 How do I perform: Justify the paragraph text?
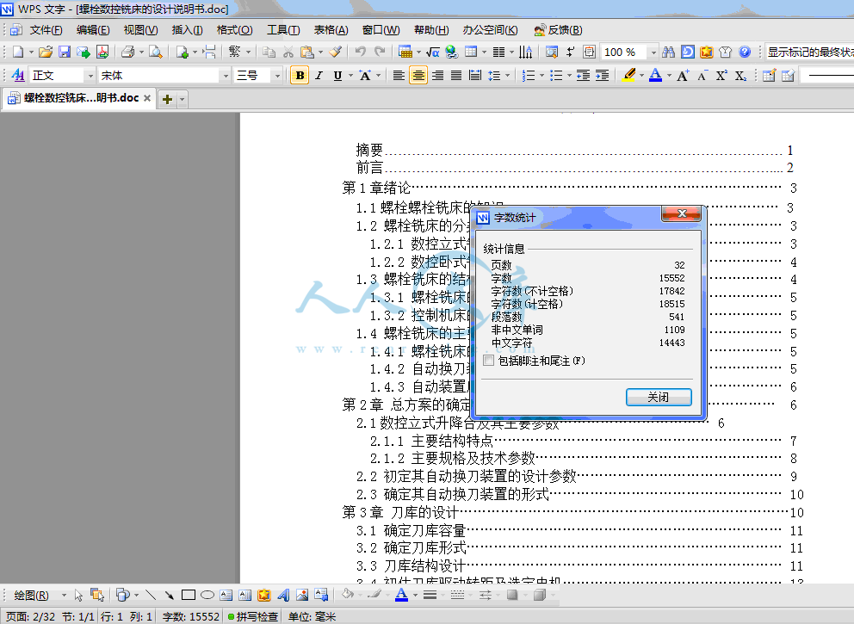pos(456,75)
